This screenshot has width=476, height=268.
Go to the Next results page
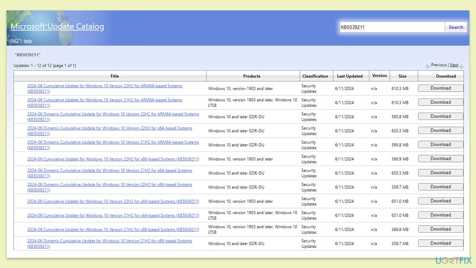pos(454,65)
